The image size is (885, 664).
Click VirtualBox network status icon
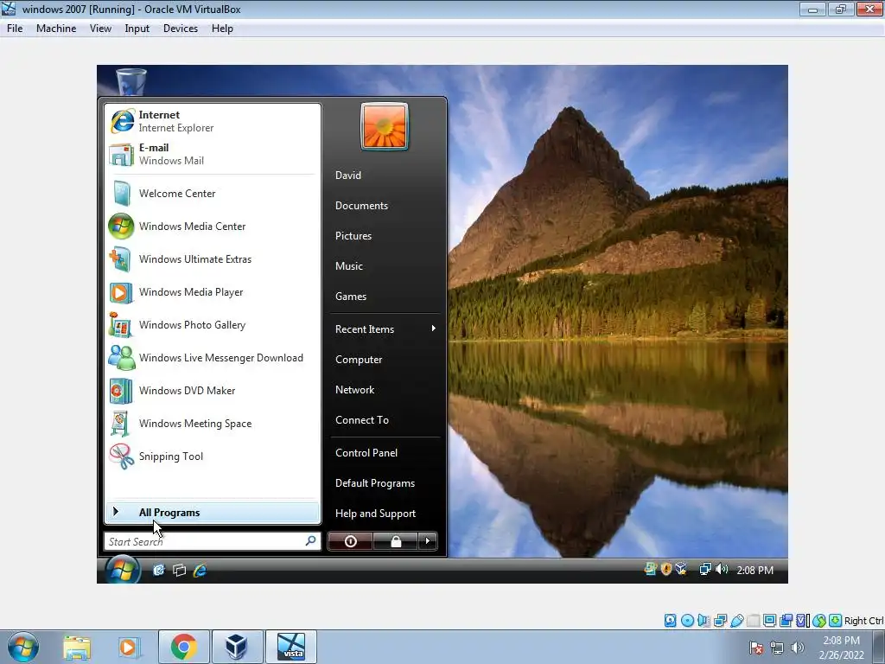[720, 621]
